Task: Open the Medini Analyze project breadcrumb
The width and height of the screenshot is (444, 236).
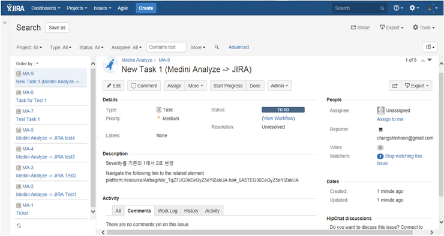Action: 137,60
